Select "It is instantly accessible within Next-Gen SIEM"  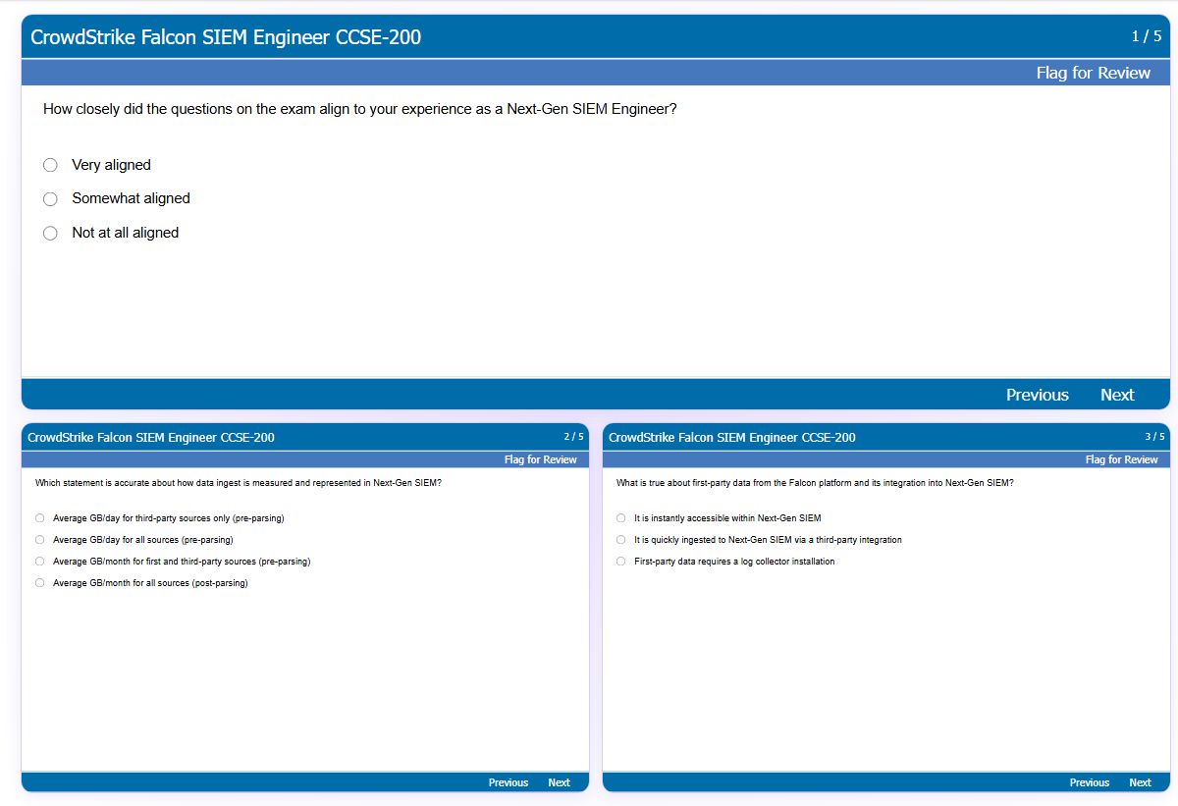pyautogui.click(x=621, y=518)
